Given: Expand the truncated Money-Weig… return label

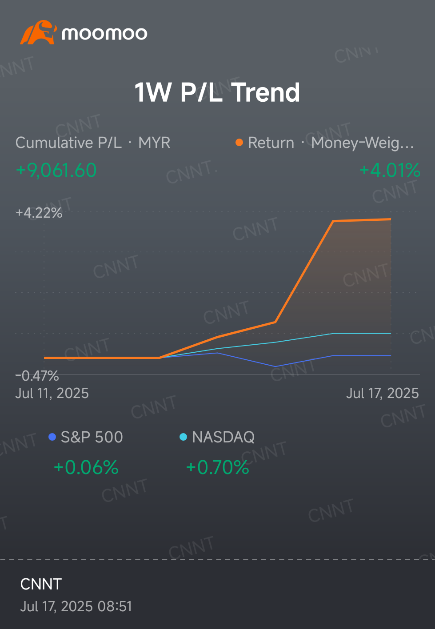Looking at the screenshot, I should [363, 143].
